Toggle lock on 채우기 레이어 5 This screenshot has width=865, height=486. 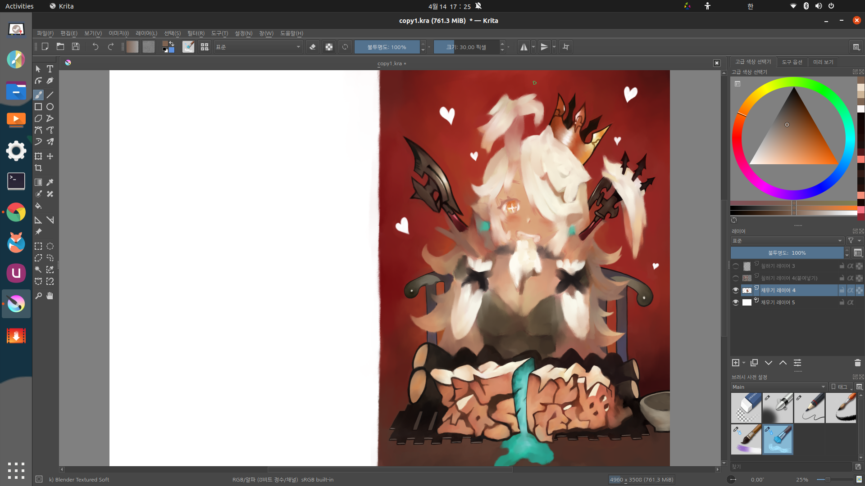(x=842, y=302)
